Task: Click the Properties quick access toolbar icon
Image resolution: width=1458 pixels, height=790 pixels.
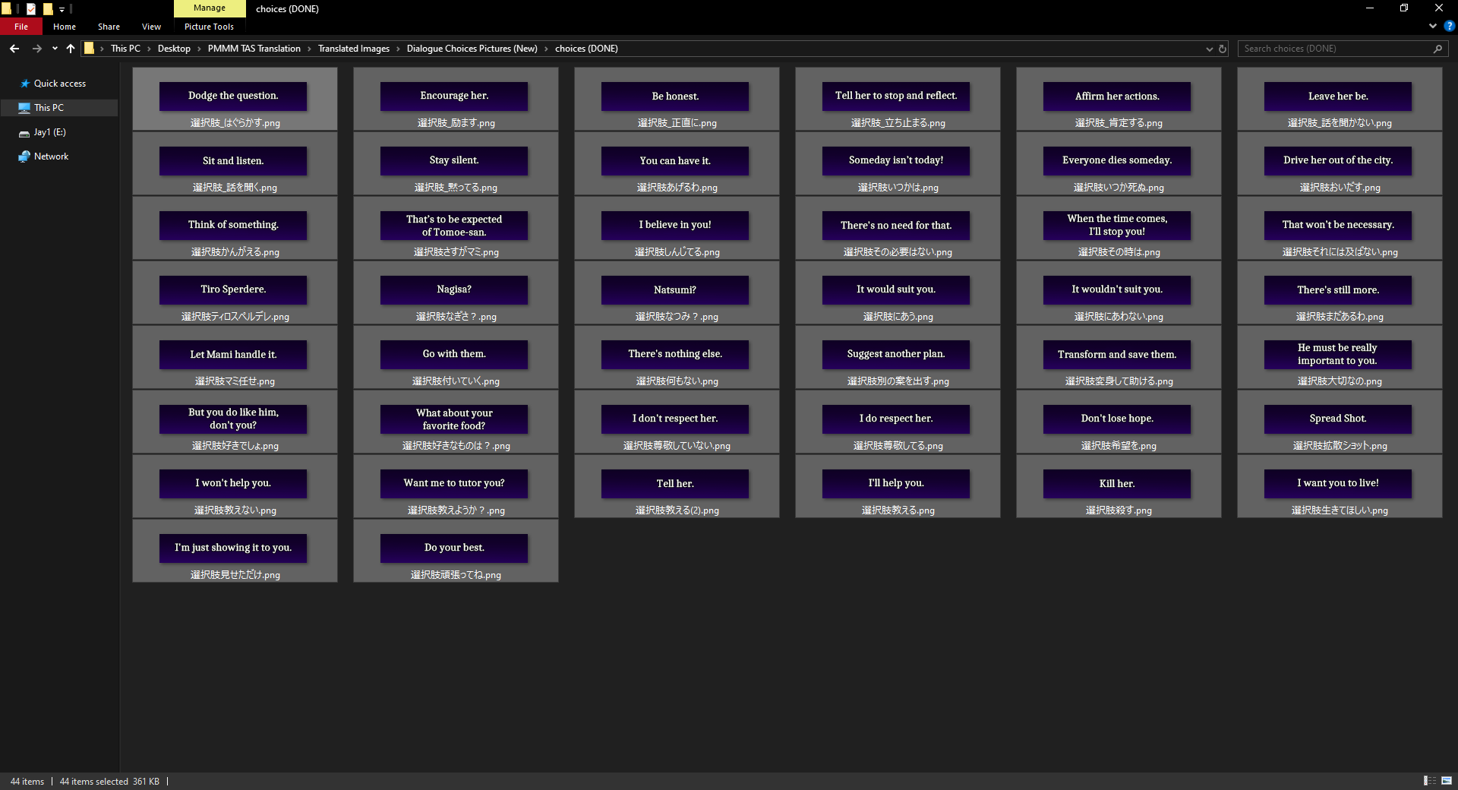Action: pos(31,9)
